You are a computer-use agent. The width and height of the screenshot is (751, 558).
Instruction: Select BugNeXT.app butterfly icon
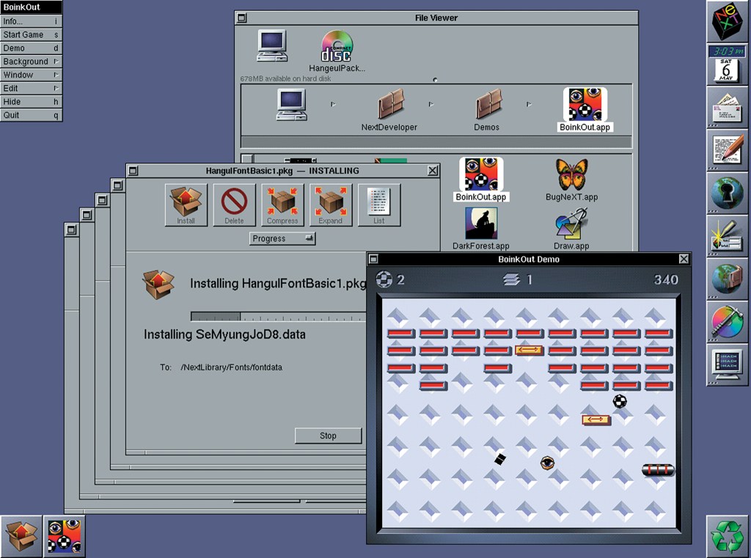coord(571,180)
